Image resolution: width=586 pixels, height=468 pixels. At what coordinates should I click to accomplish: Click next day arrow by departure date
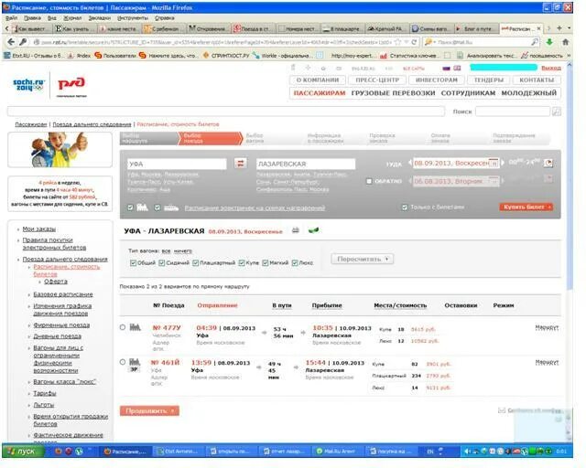click(x=503, y=163)
